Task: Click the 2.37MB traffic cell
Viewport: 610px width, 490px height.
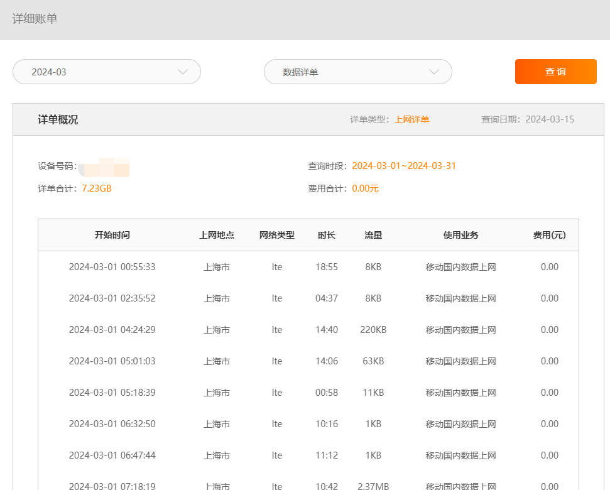Action: (373, 486)
